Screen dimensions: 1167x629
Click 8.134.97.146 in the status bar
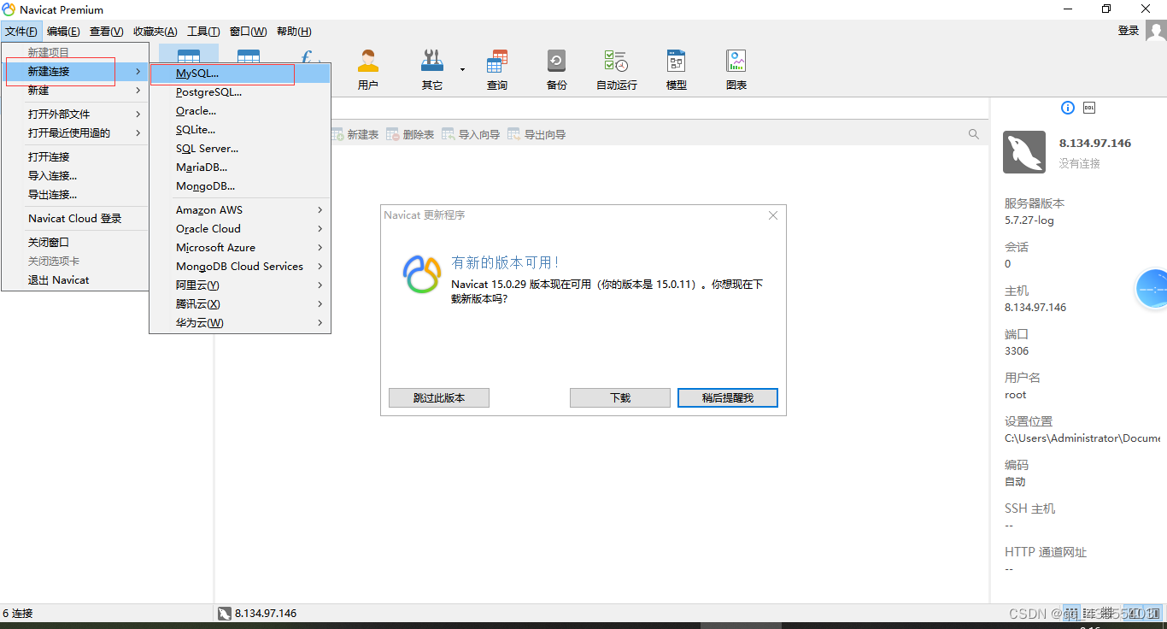[266, 614]
